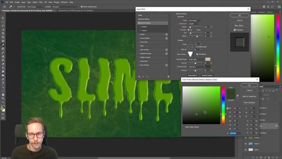
Task: Select the Crop tool
Action: click(3, 37)
